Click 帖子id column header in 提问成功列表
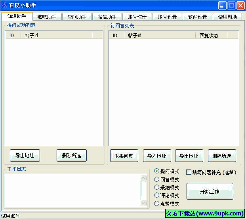Image resolution: width=246 pixels, height=219 pixels. (57, 35)
